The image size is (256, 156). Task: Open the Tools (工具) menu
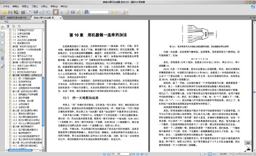pos(35,6)
